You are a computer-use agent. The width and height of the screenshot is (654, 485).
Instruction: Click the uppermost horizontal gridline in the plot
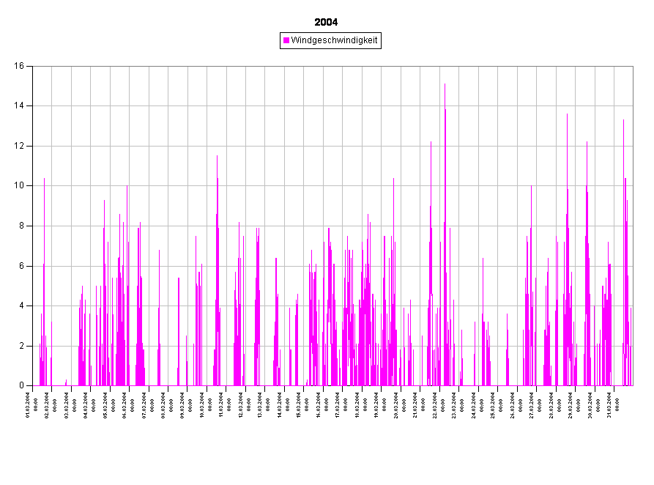click(x=220, y=106)
